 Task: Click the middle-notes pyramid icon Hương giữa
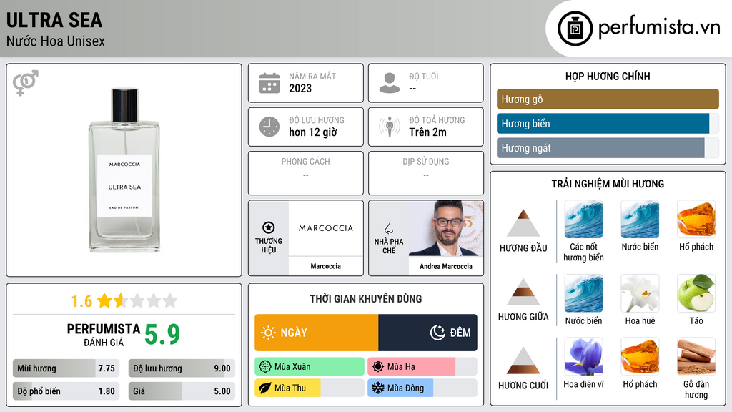[523, 292]
